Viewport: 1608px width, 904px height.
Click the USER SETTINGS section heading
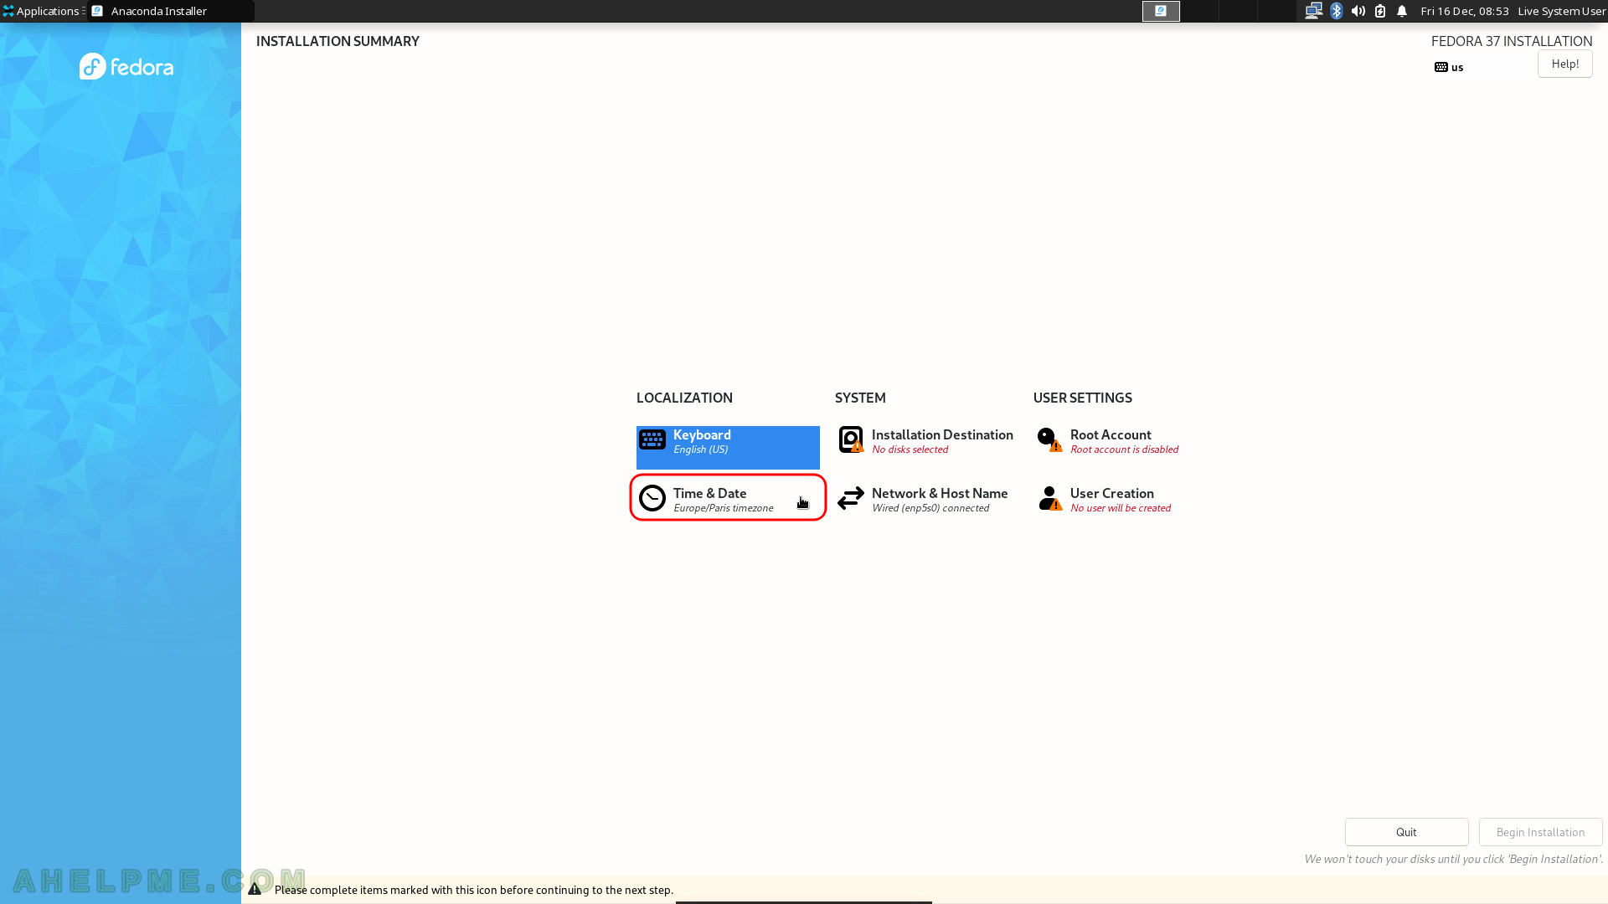click(x=1082, y=398)
